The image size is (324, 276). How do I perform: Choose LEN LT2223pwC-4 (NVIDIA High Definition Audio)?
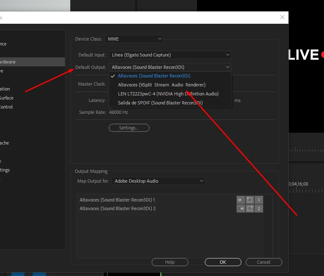[170, 94]
